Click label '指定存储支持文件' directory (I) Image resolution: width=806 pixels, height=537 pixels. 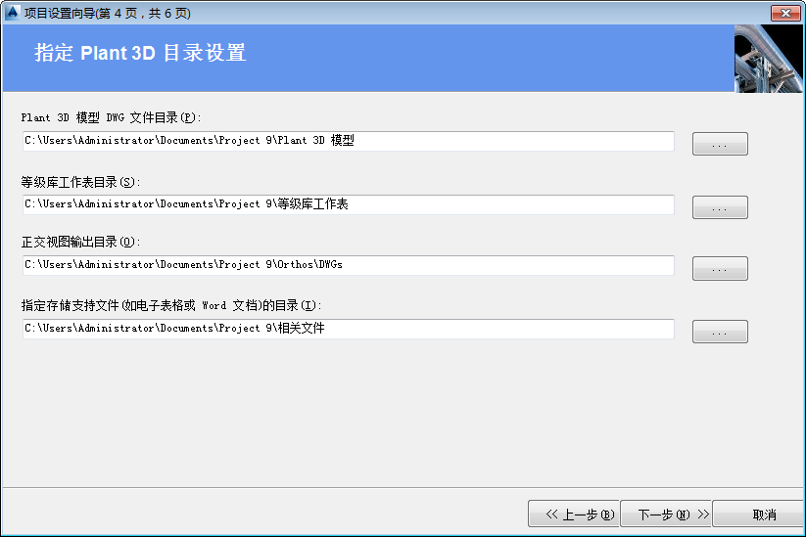click(x=171, y=305)
